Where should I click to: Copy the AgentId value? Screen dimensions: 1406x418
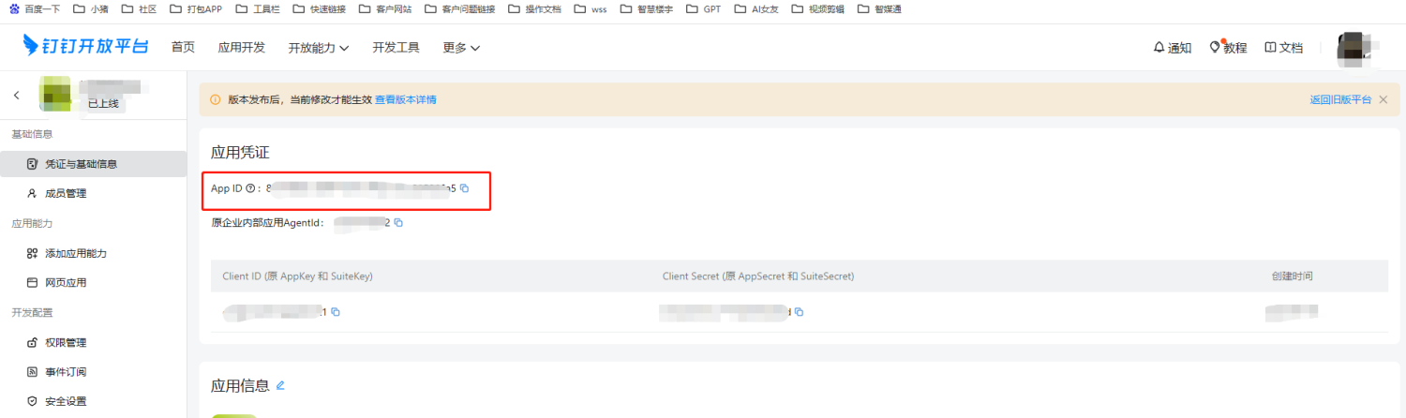398,222
